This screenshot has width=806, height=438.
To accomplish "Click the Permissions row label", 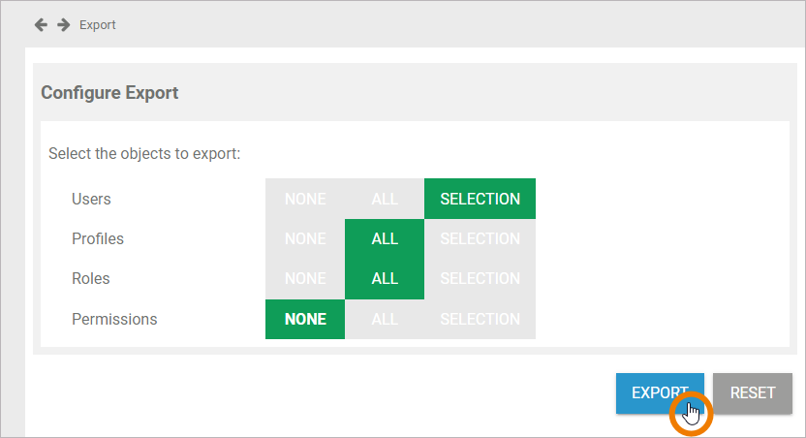I will [x=114, y=319].
